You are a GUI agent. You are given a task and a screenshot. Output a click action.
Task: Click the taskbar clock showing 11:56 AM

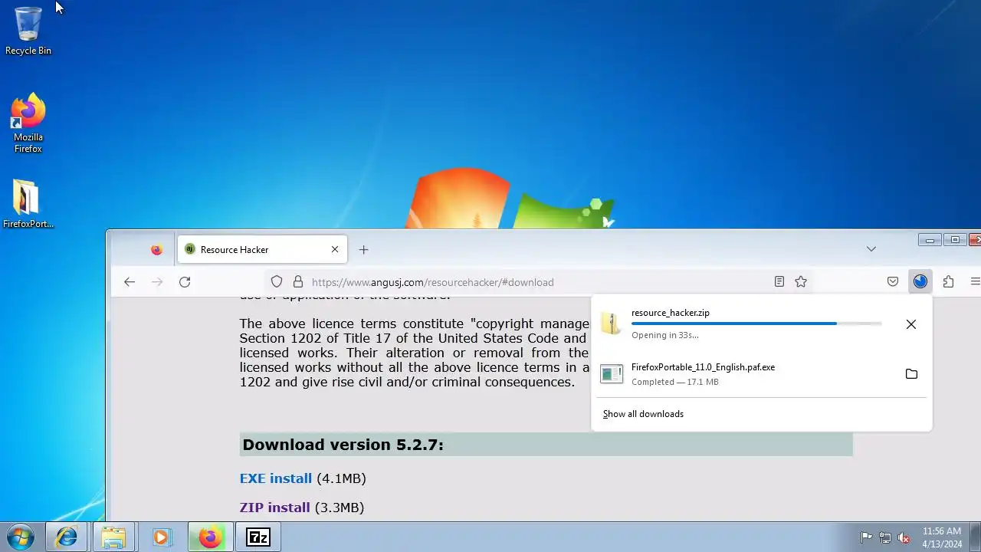point(942,537)
